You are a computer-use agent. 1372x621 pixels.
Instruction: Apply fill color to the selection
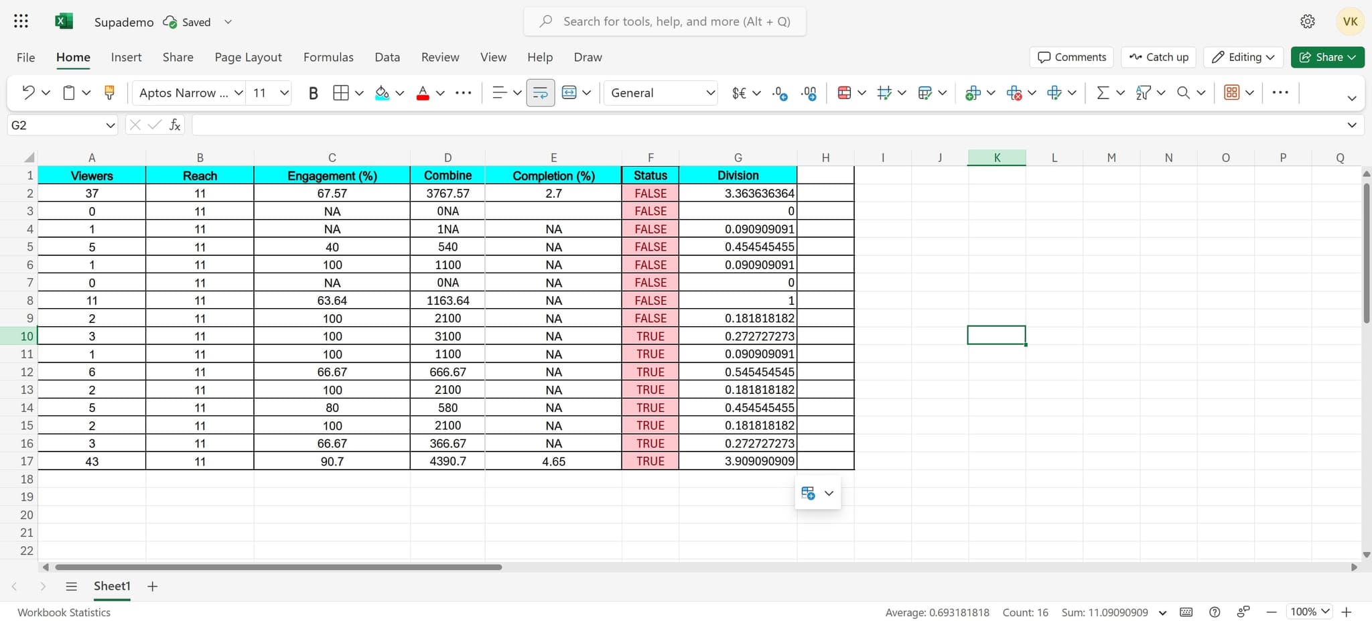pyautogui.click(x=381, y=92)
